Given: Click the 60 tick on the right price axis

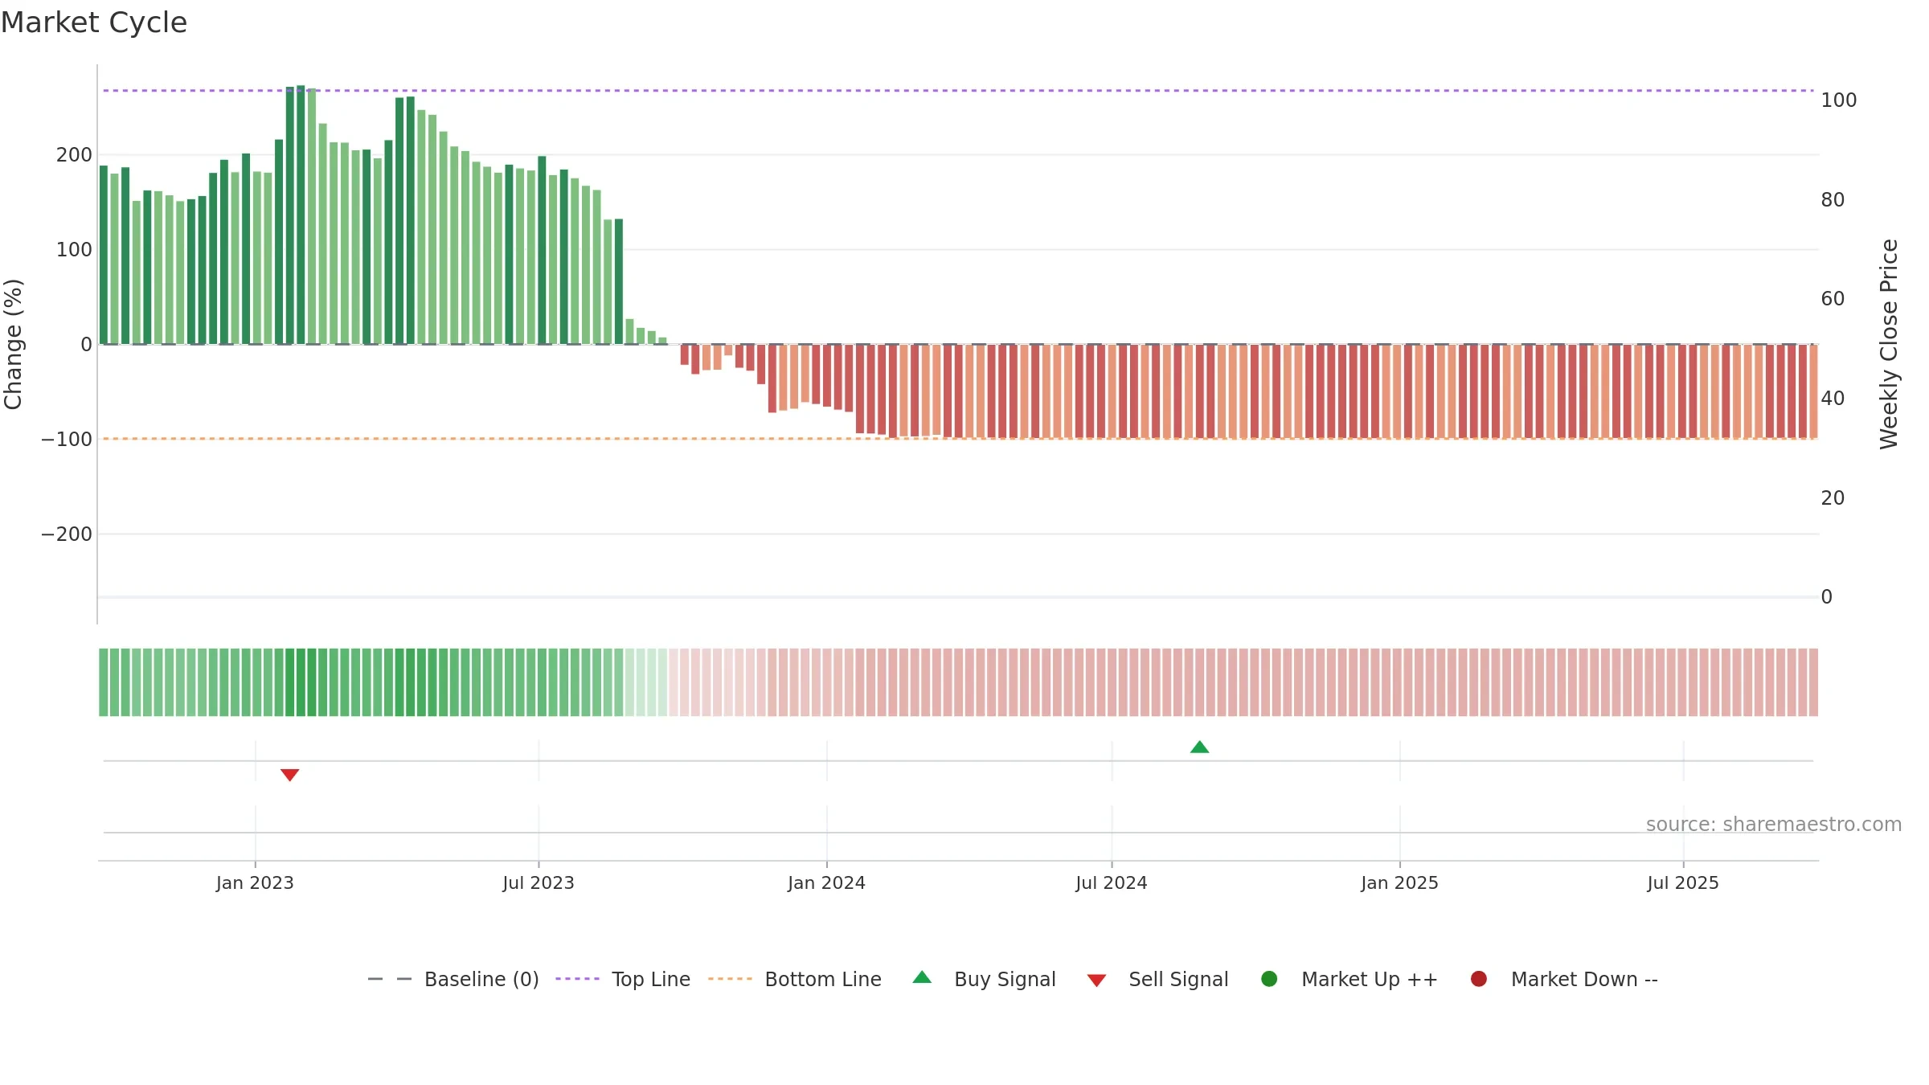Looking at the screenshot, I should pos(1833,299).
